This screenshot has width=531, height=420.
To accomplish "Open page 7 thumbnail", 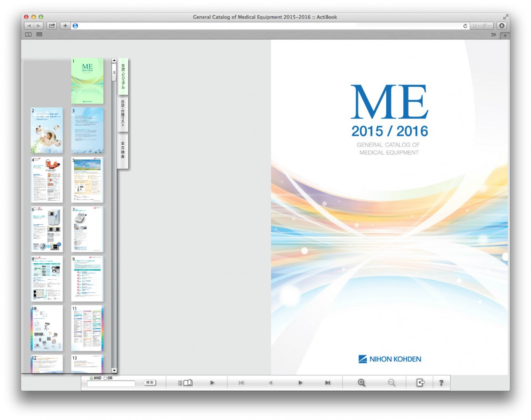I will click(87, 229).
